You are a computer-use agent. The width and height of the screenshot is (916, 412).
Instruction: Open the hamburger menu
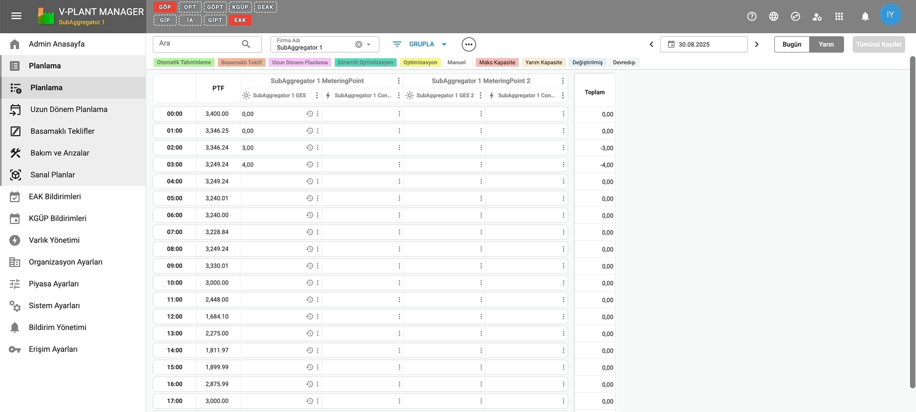point(16,16)
